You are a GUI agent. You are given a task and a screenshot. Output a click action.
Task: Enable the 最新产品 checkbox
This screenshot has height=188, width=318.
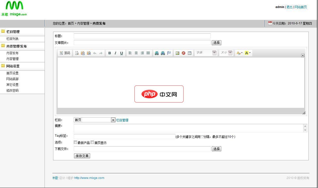coord(75,142)
